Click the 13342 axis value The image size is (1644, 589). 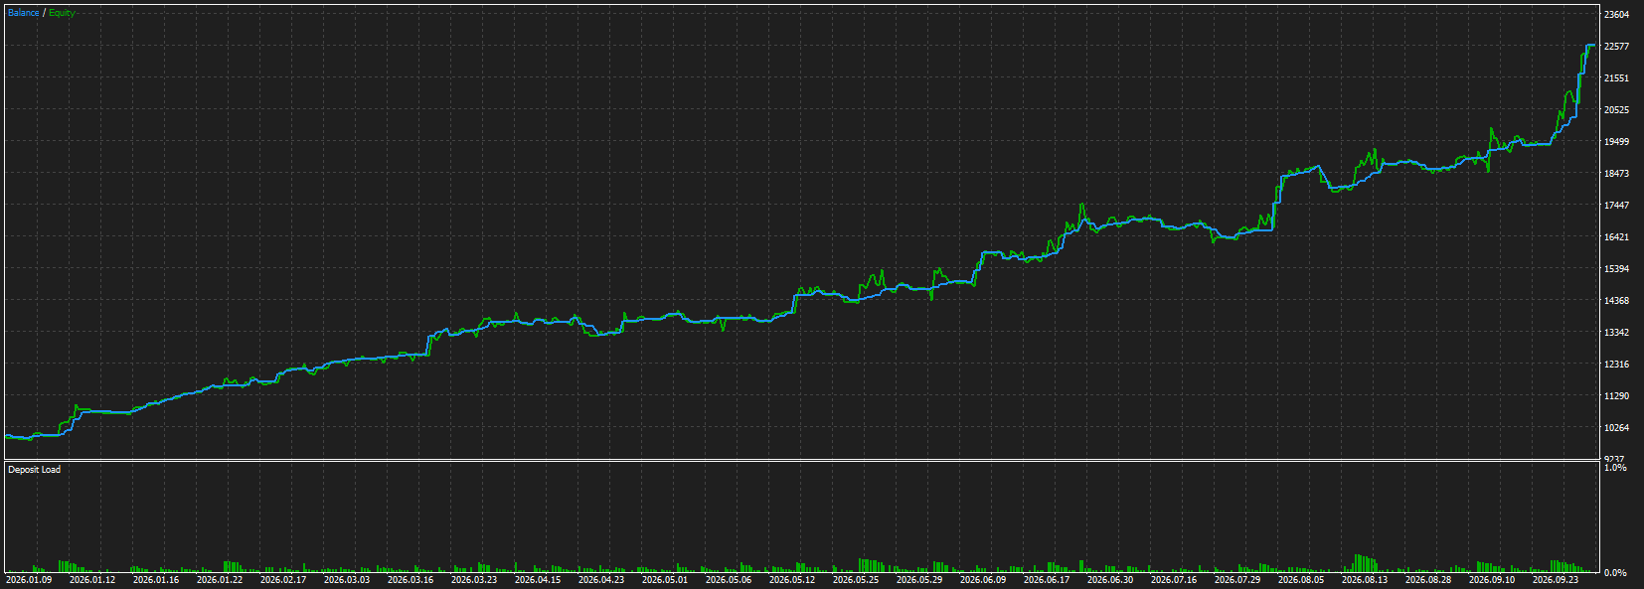[x=1617, y=333]
